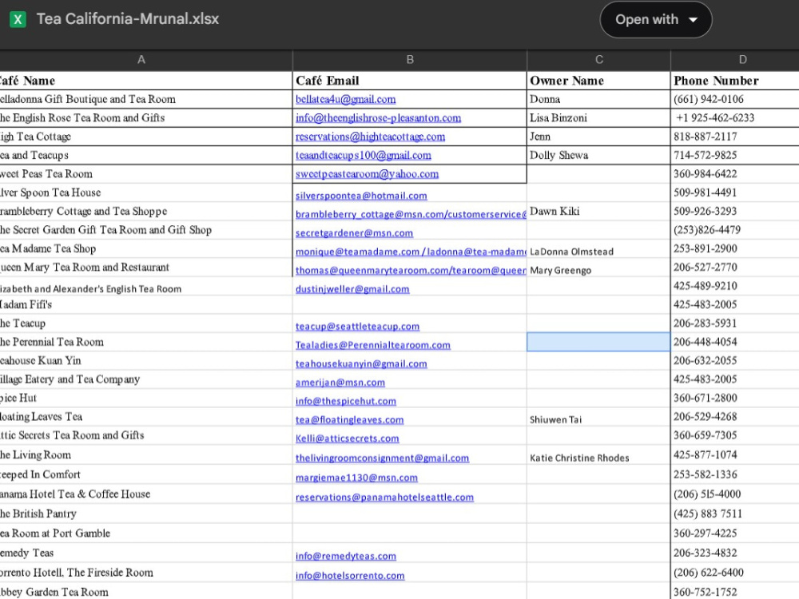Select column A header
This screenshot has width=799, height=599.
pos(141,60)
